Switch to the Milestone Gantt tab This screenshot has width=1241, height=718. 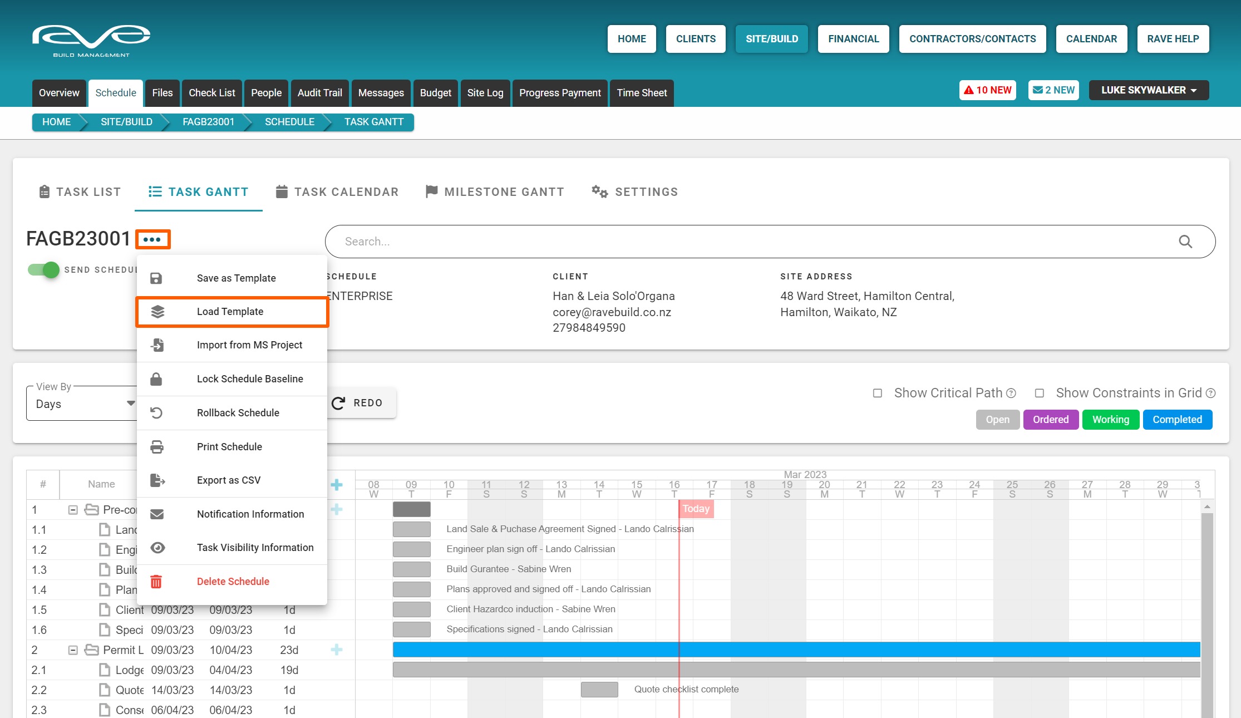(495, 192)
